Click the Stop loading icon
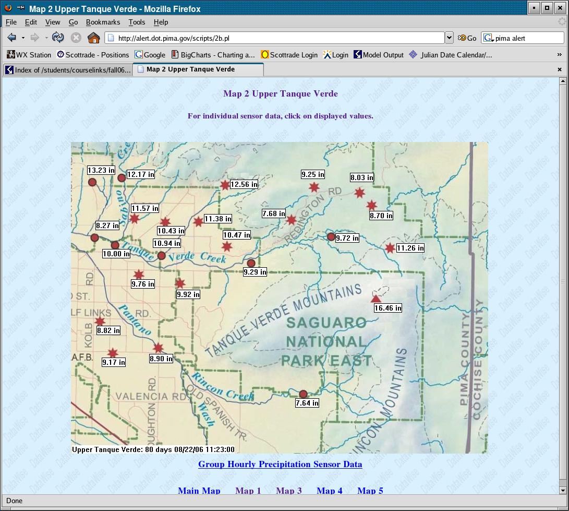This screenshot has width=569, height=511. tap(76, 38)
